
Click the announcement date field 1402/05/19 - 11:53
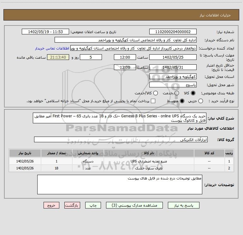click(45, 32)
